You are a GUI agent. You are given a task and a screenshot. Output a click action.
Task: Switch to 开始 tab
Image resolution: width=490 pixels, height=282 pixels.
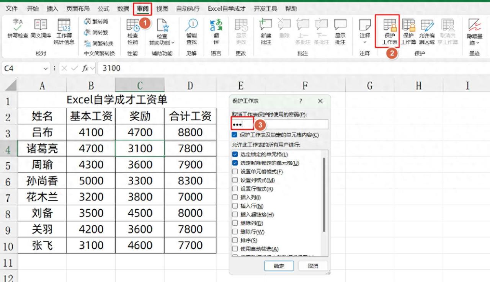click(33, 8)
